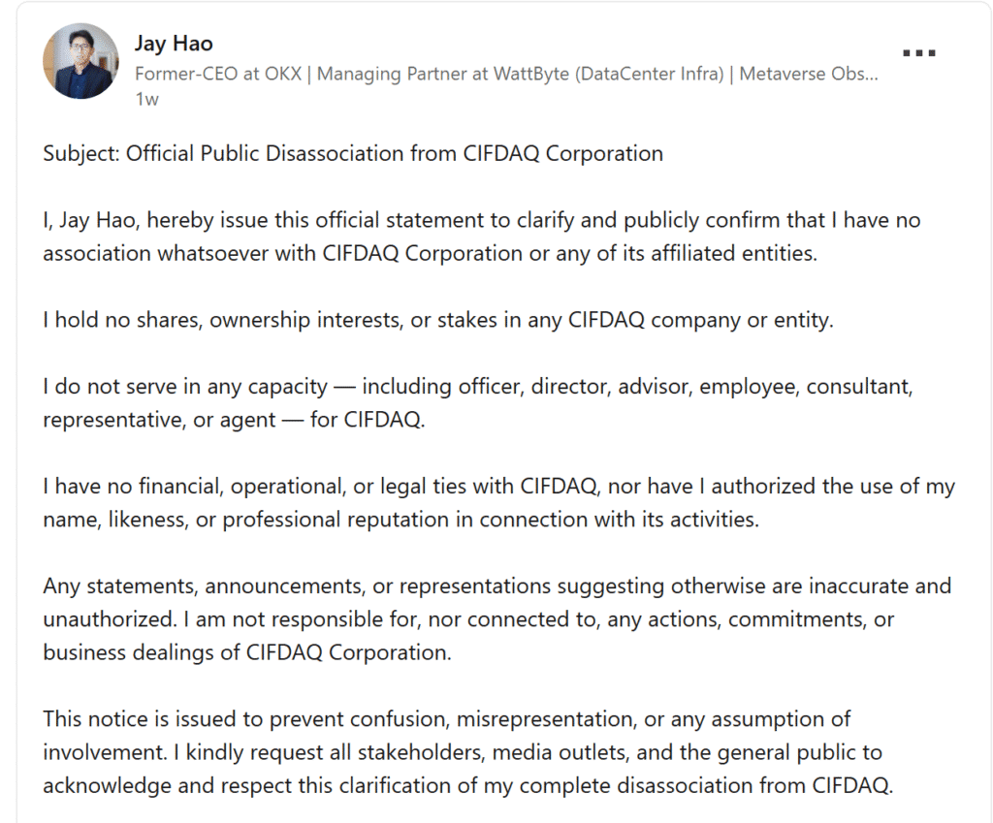
Task: Click the final "acknowledge and respect this clarification" line
Action: 465,785
